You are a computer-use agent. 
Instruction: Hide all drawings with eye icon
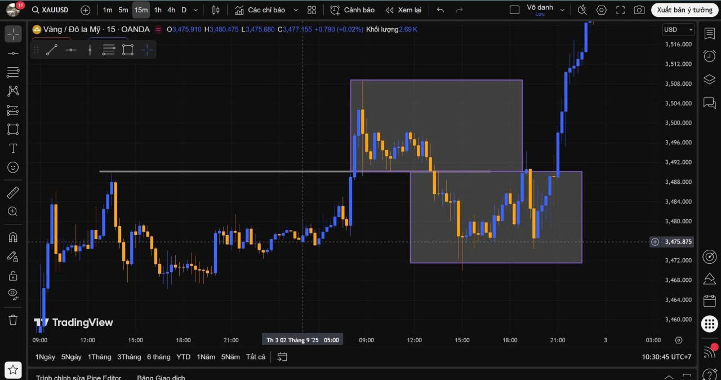(x=12, y=294)
